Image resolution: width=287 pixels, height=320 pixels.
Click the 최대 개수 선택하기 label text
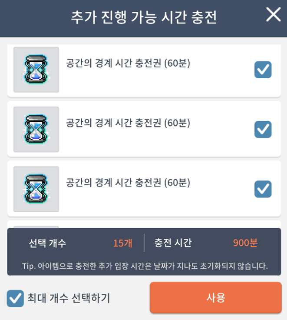tap(69, 298)
